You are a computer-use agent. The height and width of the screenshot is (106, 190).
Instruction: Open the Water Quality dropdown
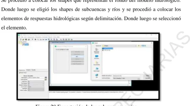36,90
